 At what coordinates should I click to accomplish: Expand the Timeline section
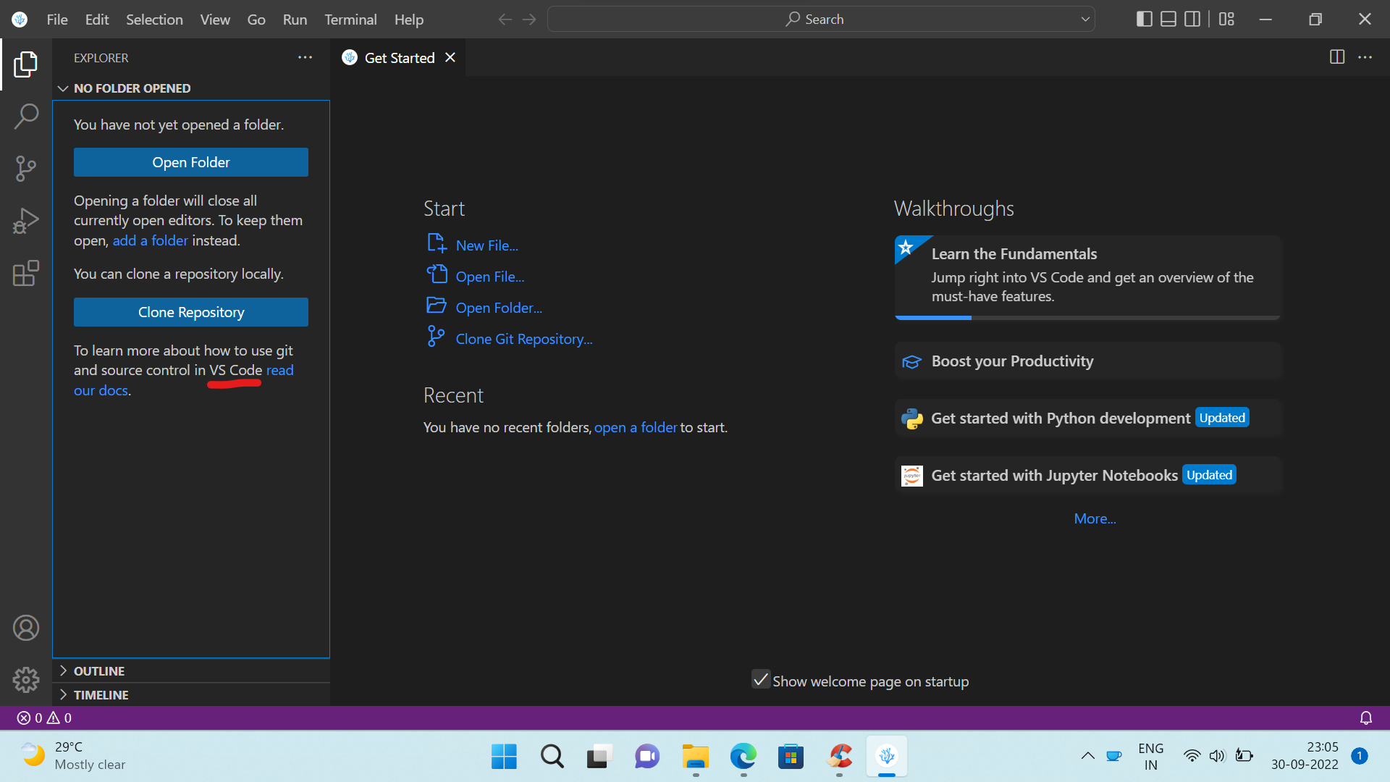tap(101, 695)
